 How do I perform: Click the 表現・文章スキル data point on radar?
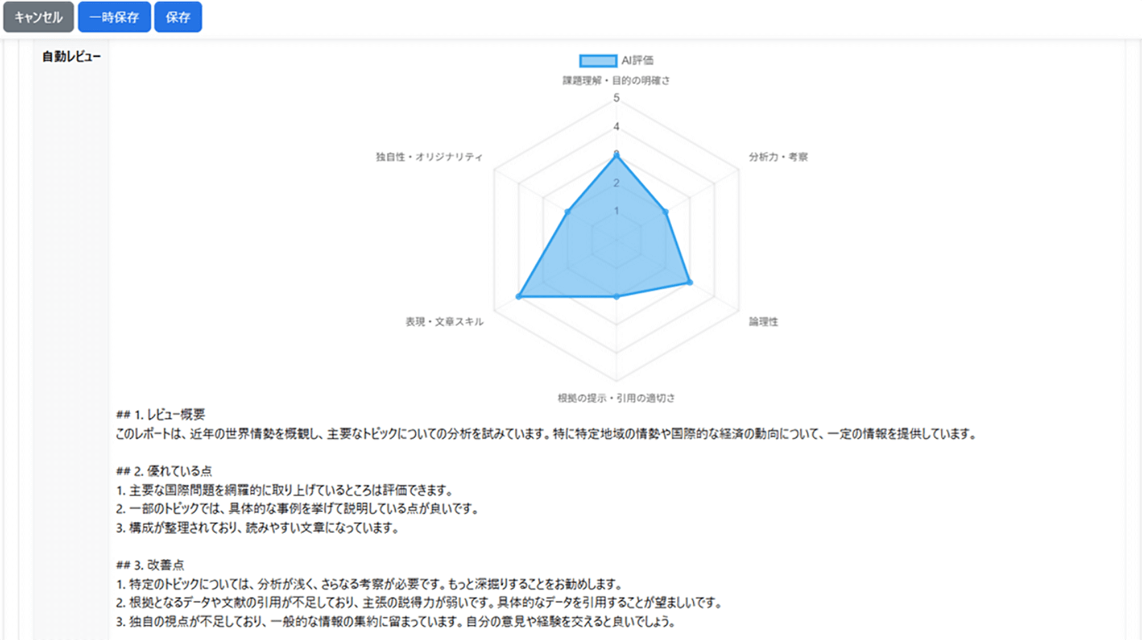518,296
